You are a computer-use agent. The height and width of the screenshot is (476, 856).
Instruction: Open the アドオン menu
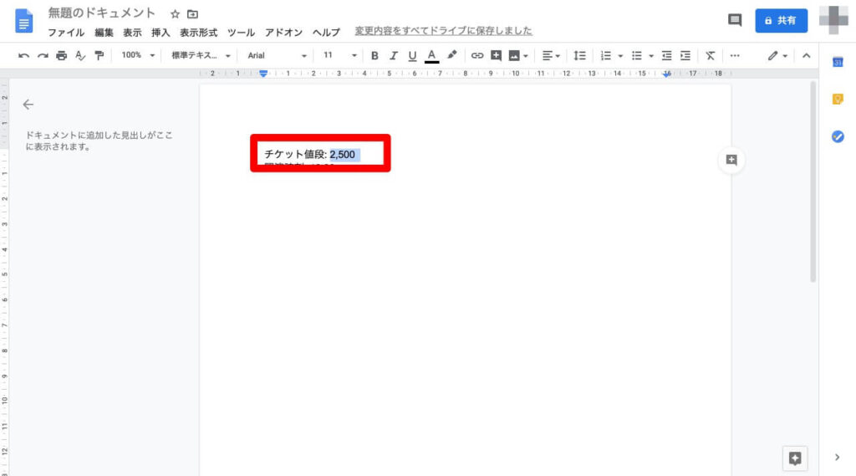(x=283, y=33)
